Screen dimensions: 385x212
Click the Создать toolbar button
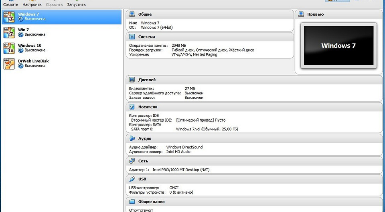click(10, 4)
